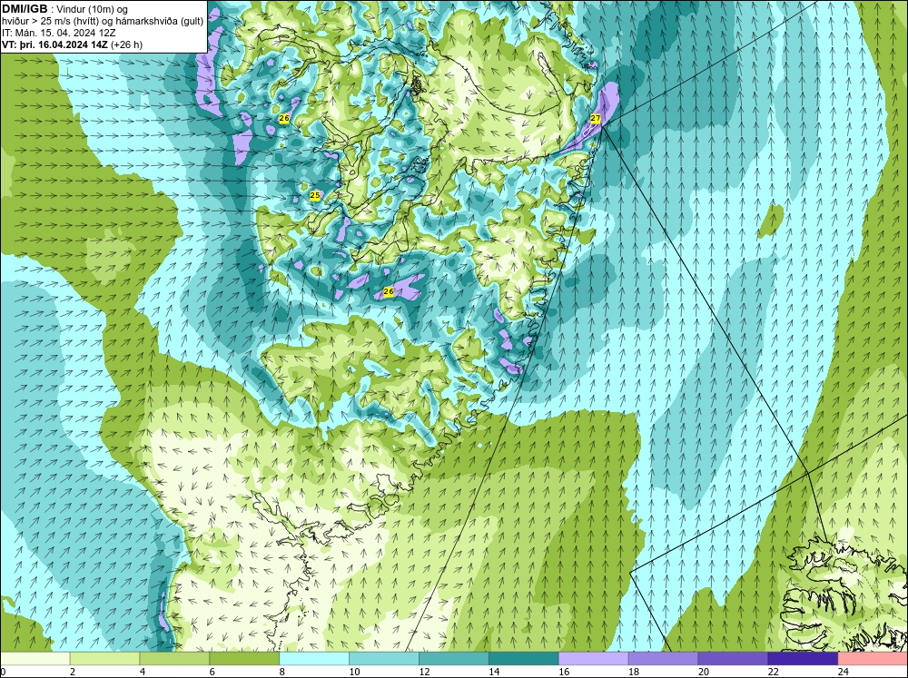Screen dimensions: 908x678
Task: Click the 'hviður > 25 m/s' description line
Action: (102, 22)
